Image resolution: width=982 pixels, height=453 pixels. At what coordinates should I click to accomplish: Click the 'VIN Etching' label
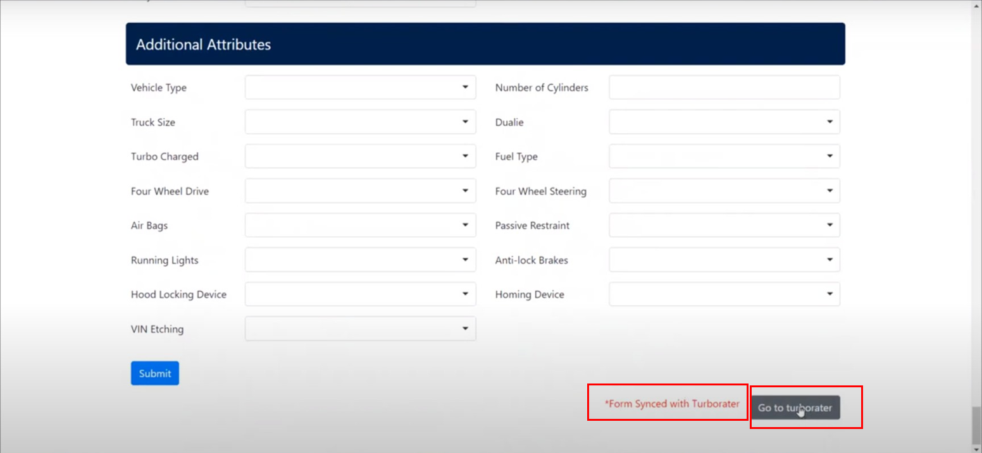click(x=158, y=329)
